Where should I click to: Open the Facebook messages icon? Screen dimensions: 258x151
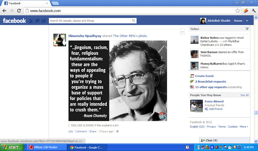[37, 21]
